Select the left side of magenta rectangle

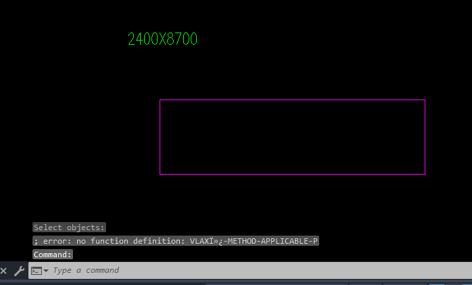[x=160, y=137]
